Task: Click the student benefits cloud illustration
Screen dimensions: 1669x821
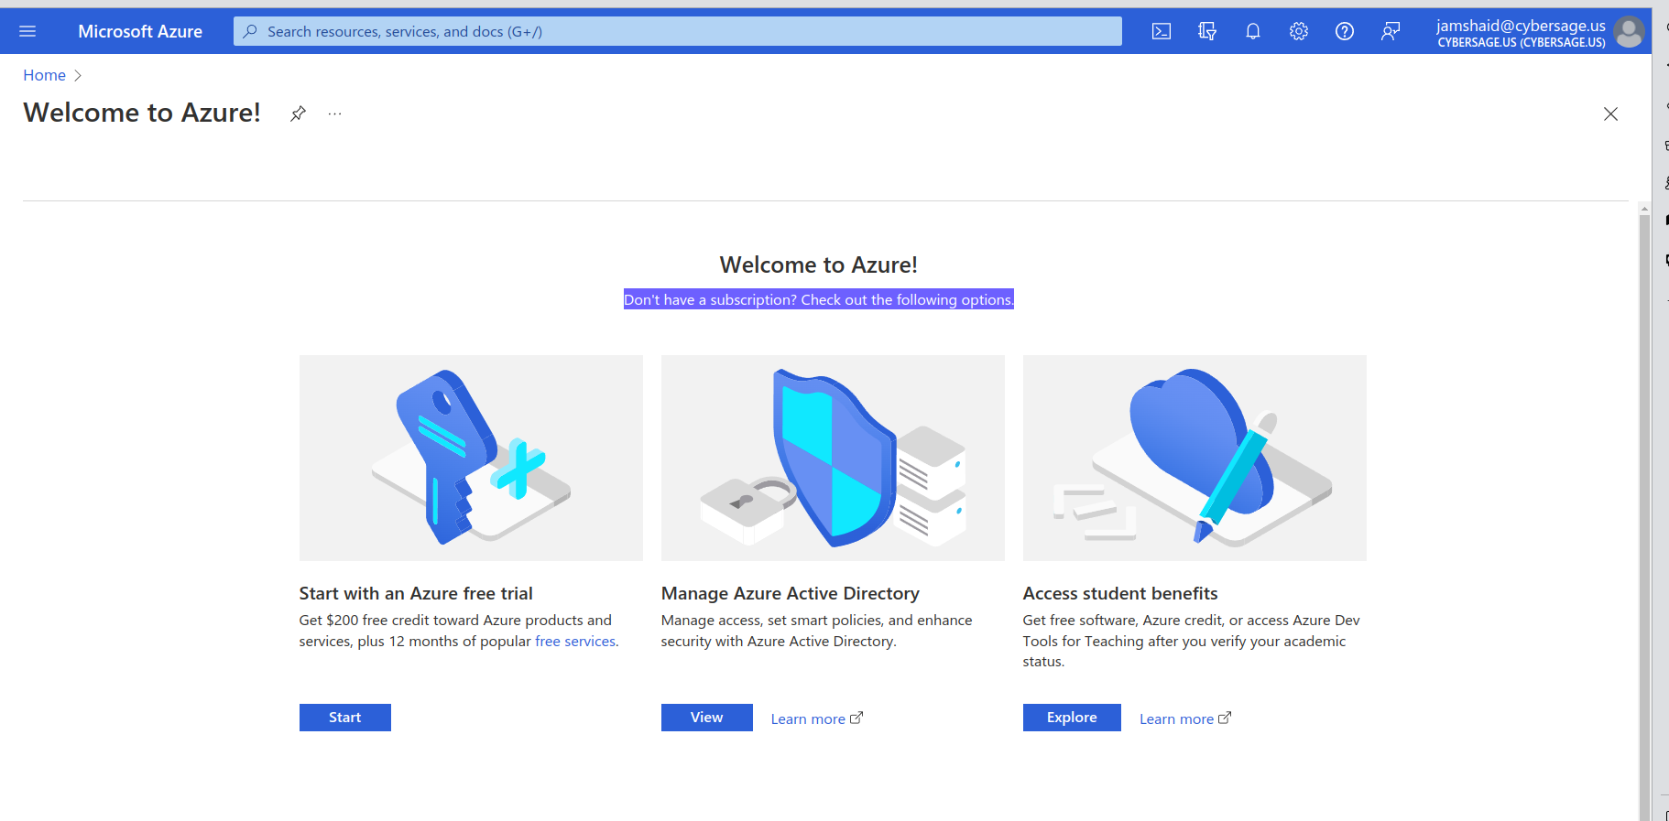Action: [x=1194, y=458]
